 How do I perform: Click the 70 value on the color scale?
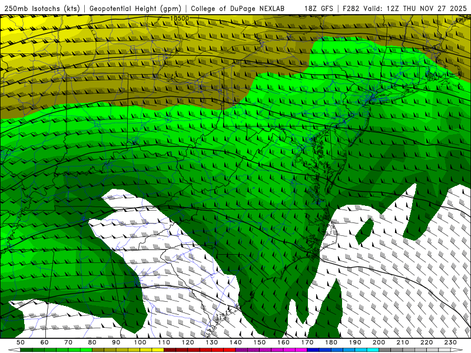[68, 342]
